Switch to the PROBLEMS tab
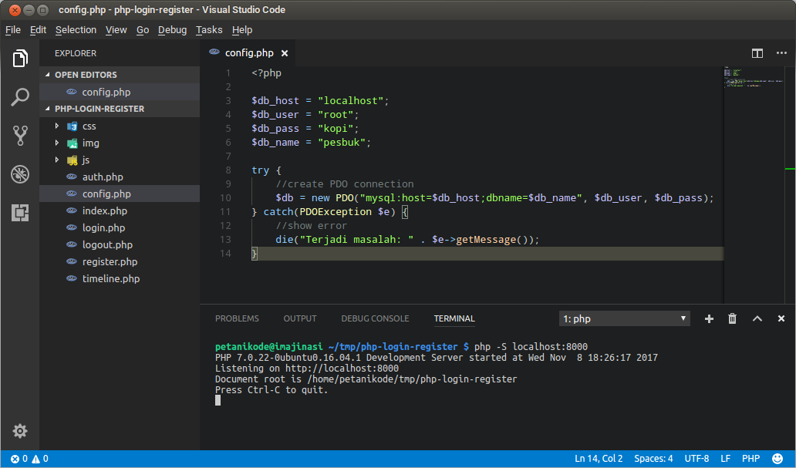The width and height of the screenshot is (796, 468). coord(237,318)
